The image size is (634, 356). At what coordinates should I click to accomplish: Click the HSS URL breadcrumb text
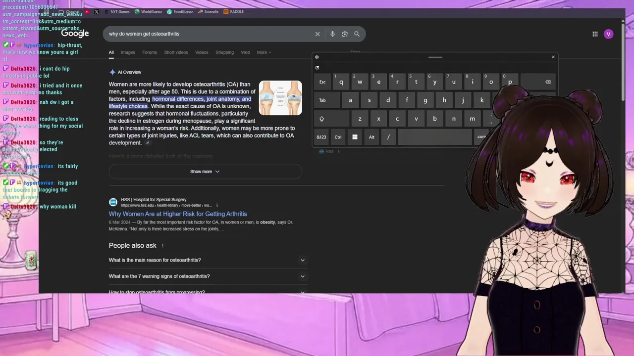click(166, 206)
